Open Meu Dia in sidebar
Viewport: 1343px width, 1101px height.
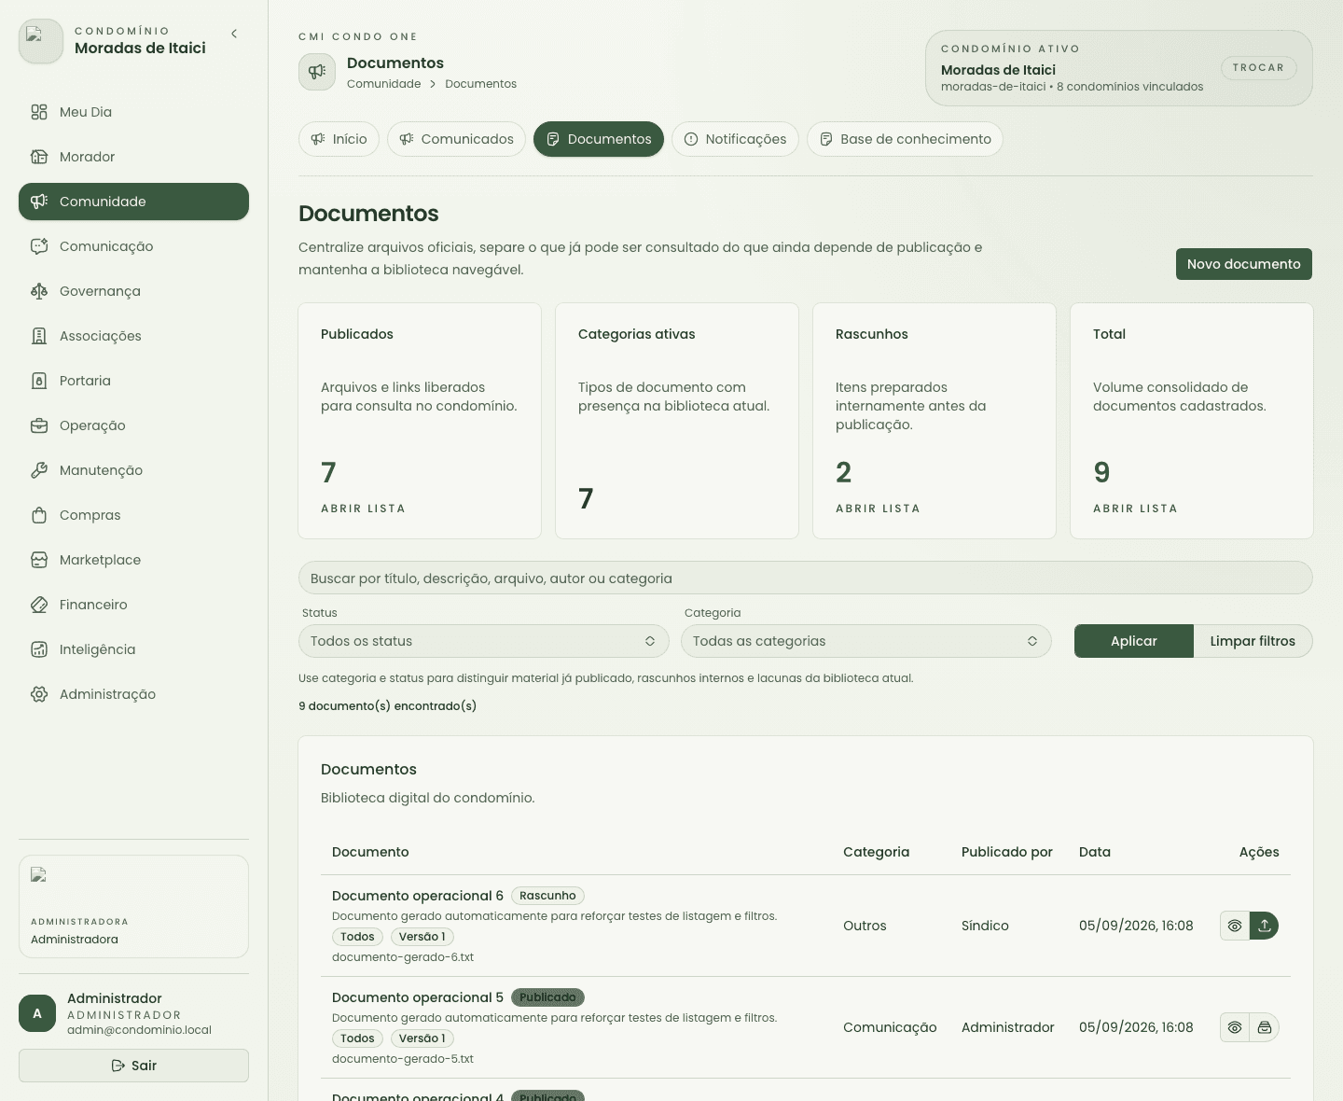click(133, 112)
